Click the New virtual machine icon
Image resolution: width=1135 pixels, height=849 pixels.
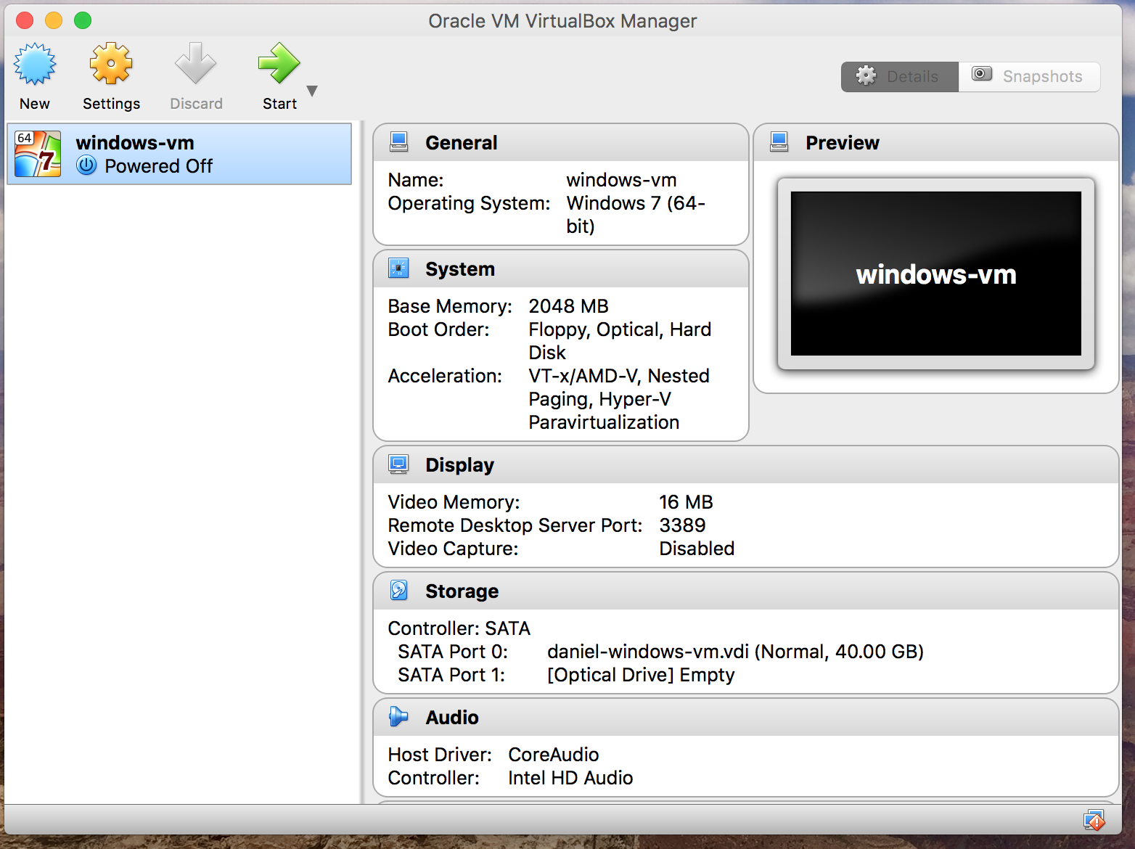tap(35, 64)
